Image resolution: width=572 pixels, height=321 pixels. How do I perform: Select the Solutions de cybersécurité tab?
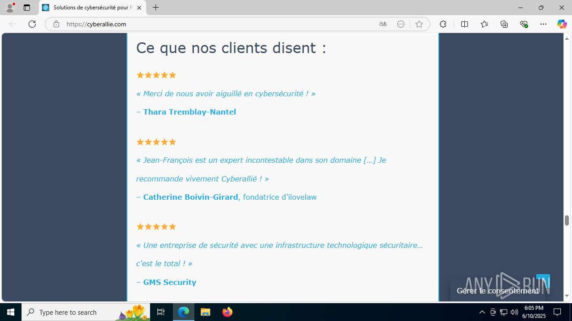click(x=93, y=8)
